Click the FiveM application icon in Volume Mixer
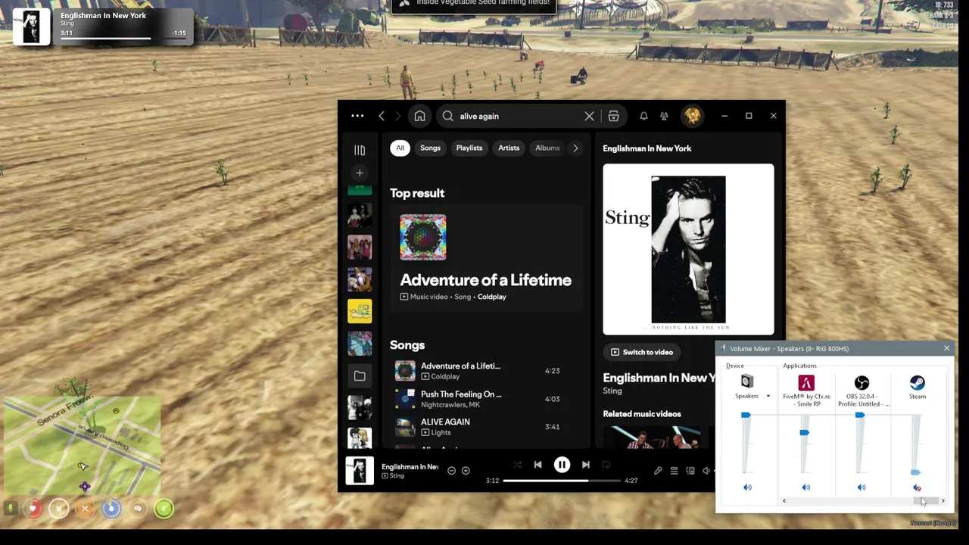The image size is (969, 545). pyautogui.click(x=806, y=382)
